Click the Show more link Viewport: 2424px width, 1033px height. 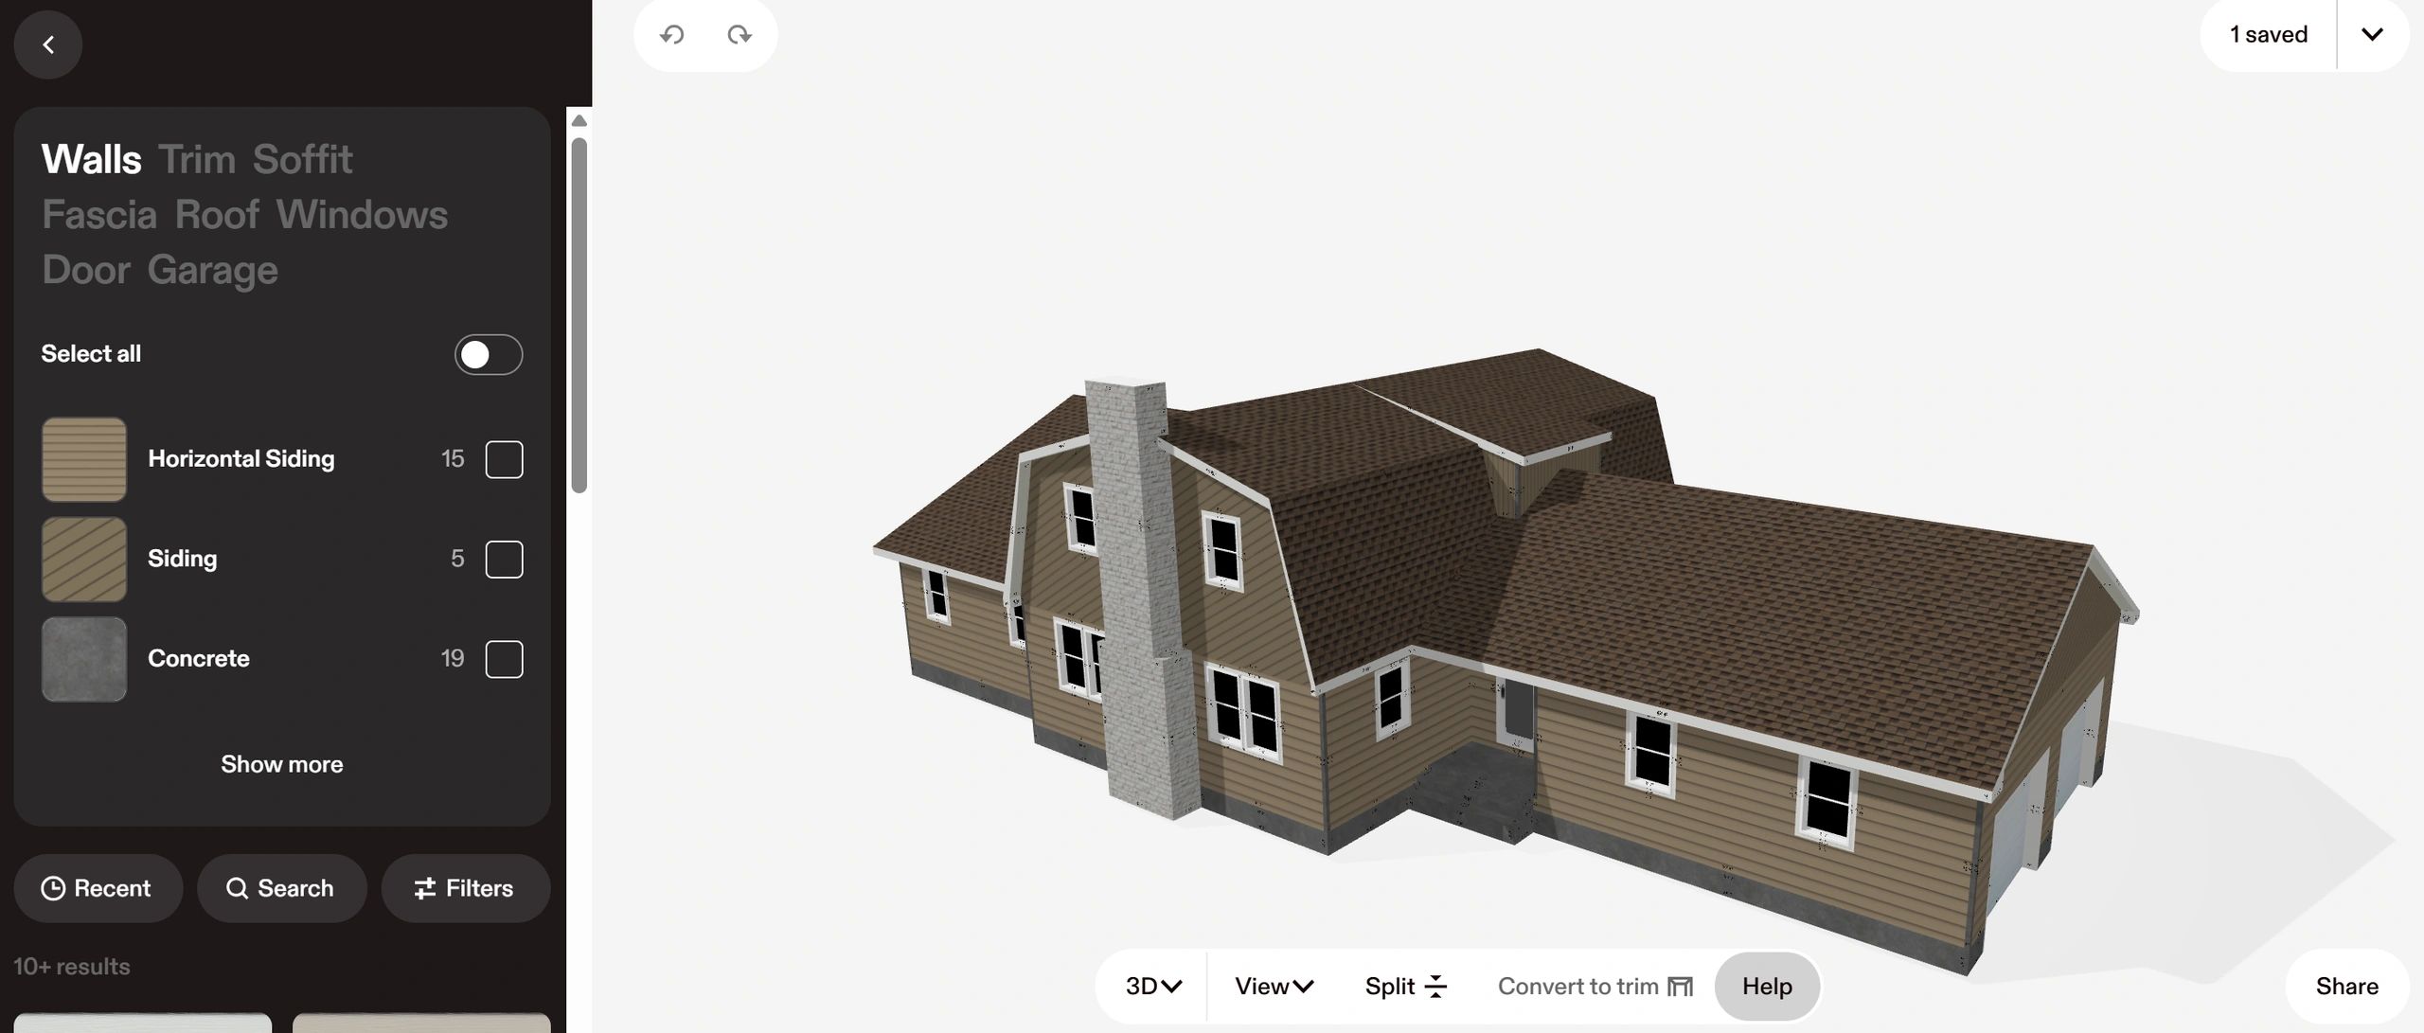[x=281, y=763]
